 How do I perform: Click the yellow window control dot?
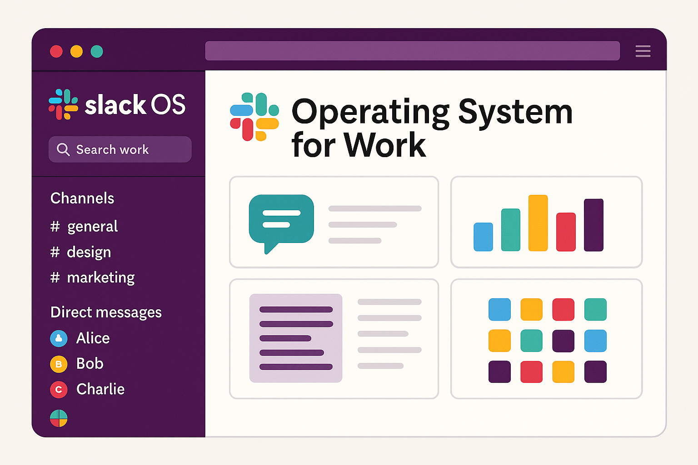click(x=76, y=51)
